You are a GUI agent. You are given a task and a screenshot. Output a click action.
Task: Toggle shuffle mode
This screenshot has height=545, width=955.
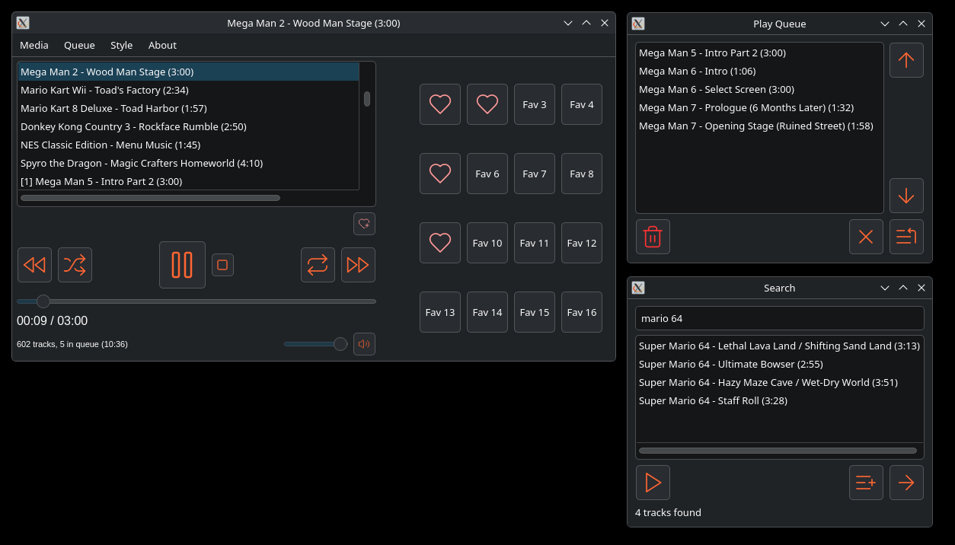point(75,265)
